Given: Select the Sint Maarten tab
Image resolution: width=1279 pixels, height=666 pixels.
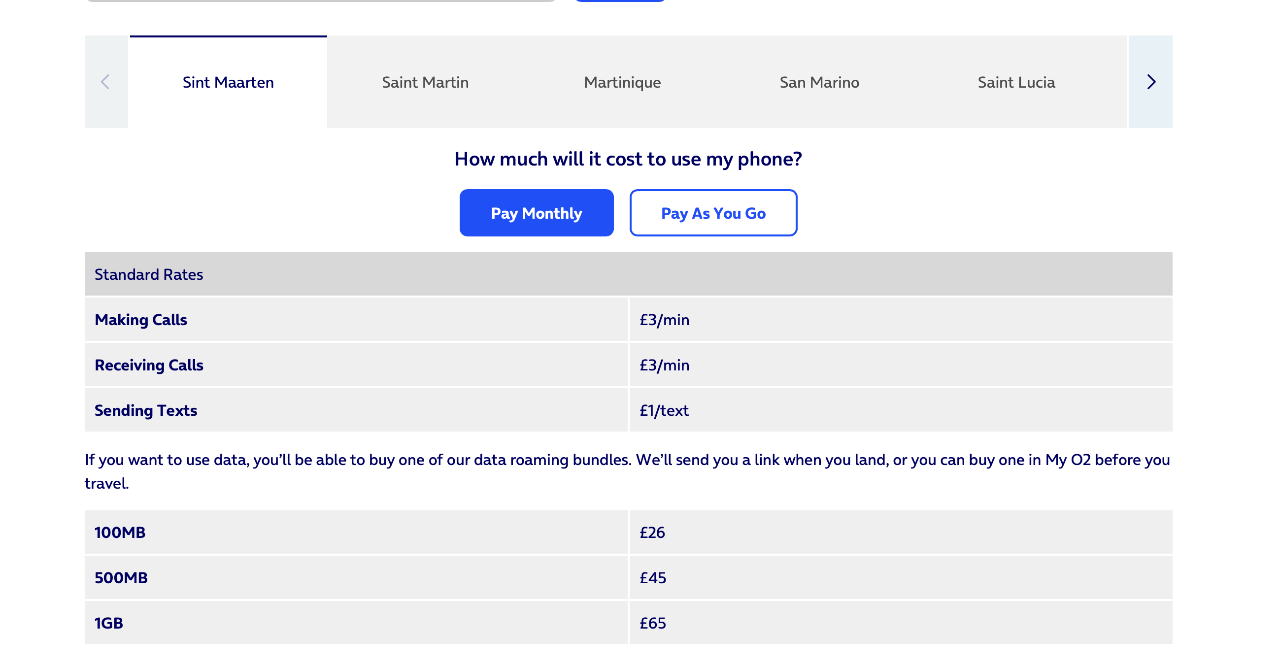Looking at the screenshot, I should [x=228, y=82].
